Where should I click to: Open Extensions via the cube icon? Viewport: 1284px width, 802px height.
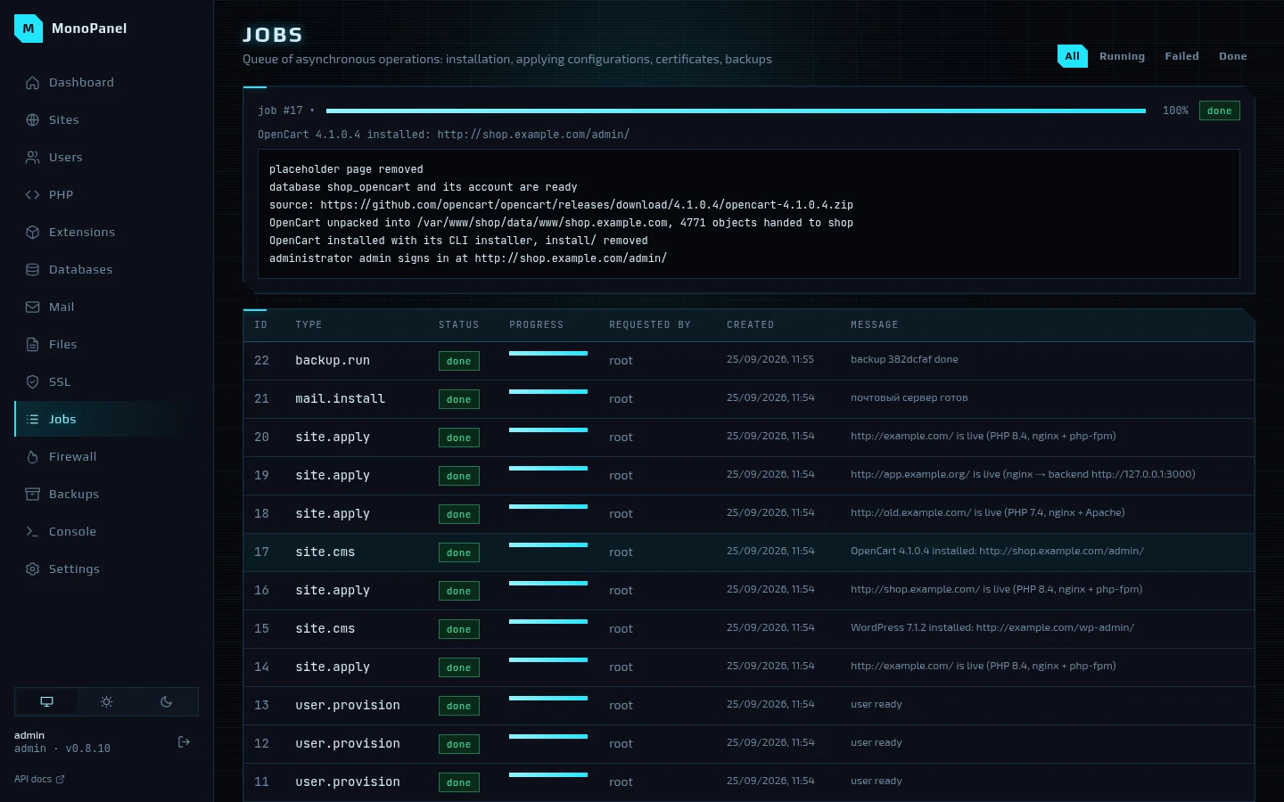coord(33,233)
